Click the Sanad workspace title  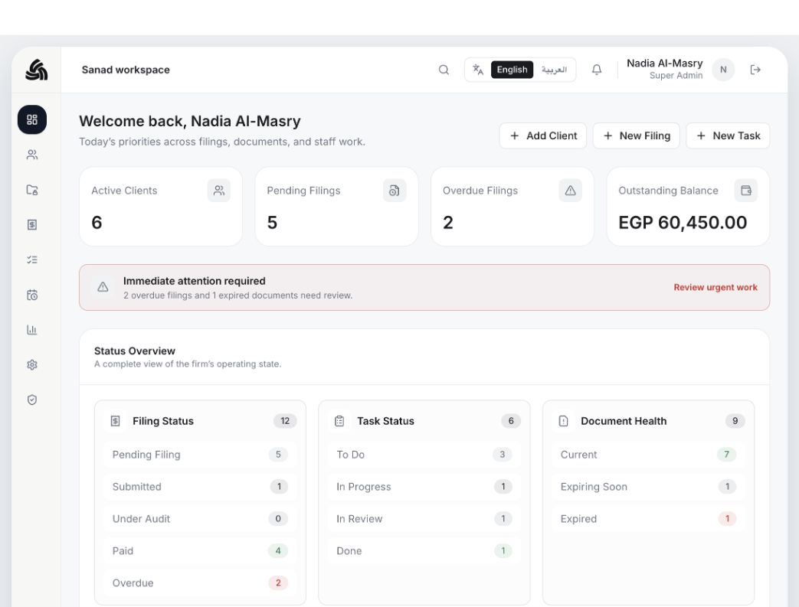pyautogui.click(x=126, y=70)
